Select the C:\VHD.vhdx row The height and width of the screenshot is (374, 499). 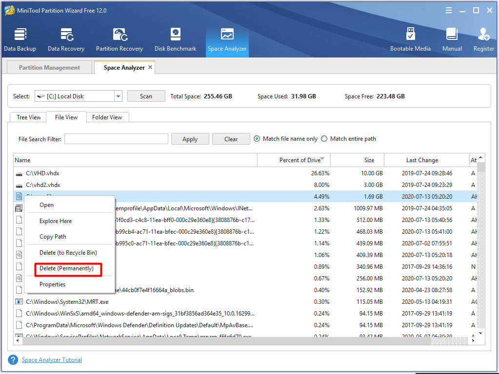[x=245, y=173]
